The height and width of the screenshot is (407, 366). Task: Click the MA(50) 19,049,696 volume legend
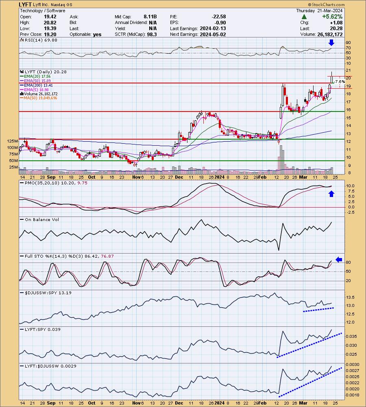(38, 98)
